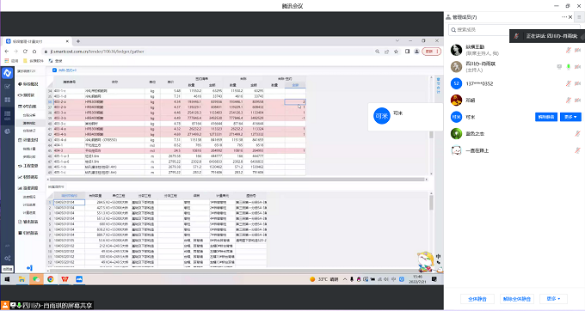This screenshot has height=311, width=585.
Task: Click the avatar of 纵横王勤
Action: (x=456, y=50)
